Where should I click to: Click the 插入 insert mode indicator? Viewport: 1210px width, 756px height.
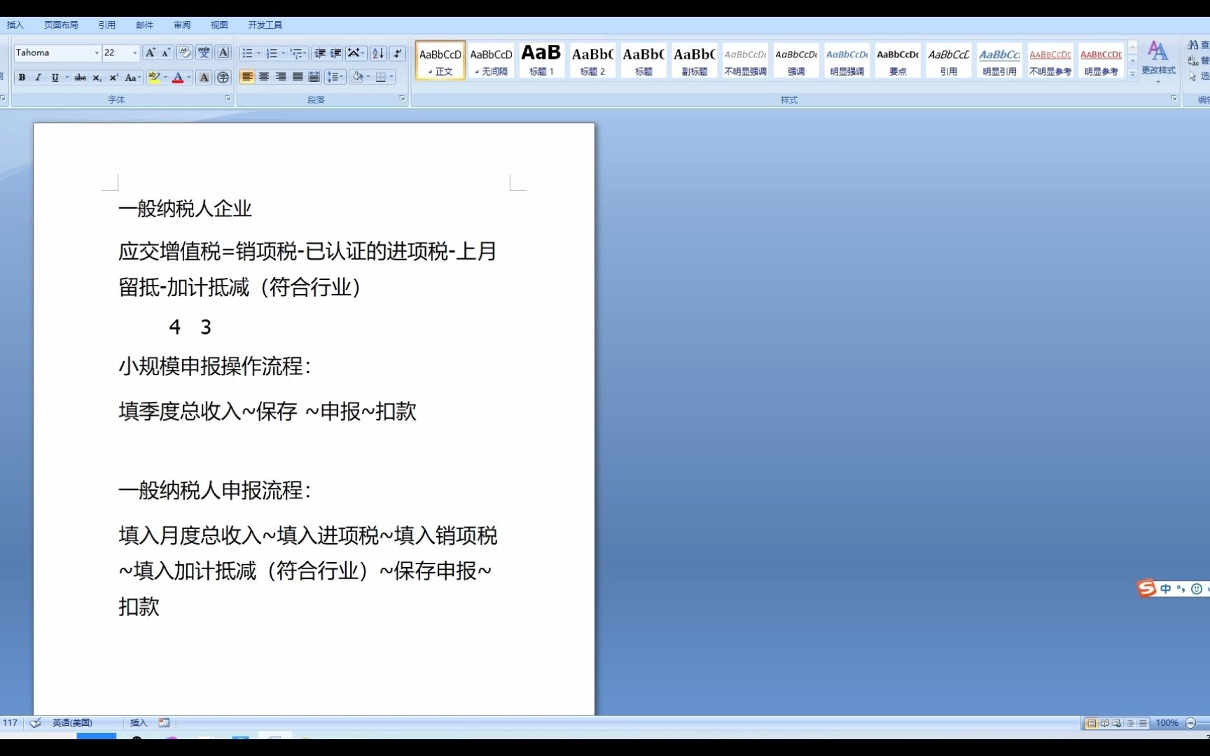139,723
